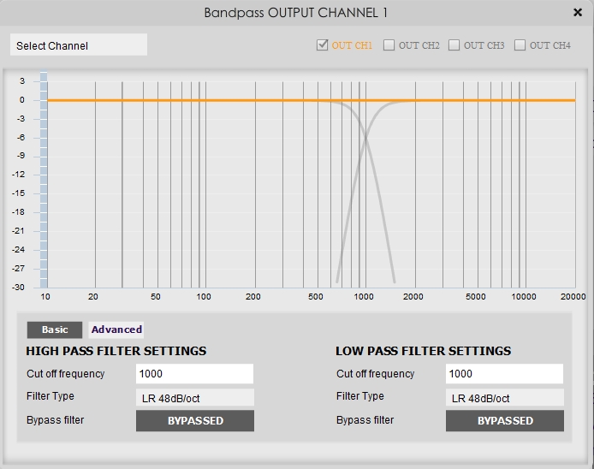This screenshot has width=594, height=469.
Task: Uncheck the OUT CH1 checkbox
Action: [x=322, y=45]
